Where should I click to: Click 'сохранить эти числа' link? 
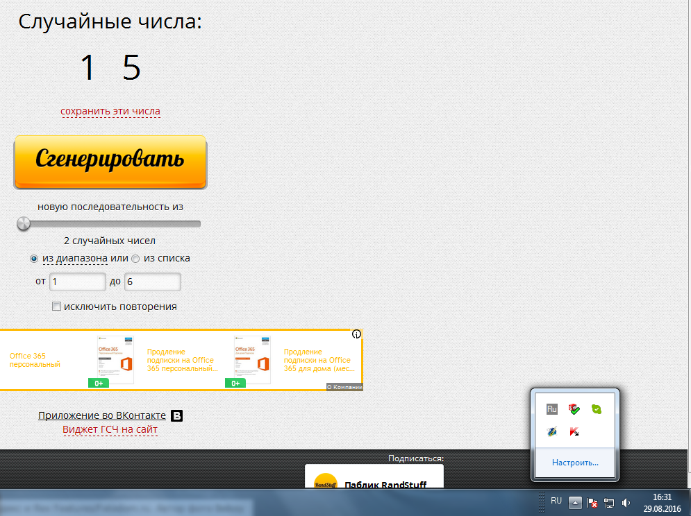pyautogui.click(x=110, y=111)
